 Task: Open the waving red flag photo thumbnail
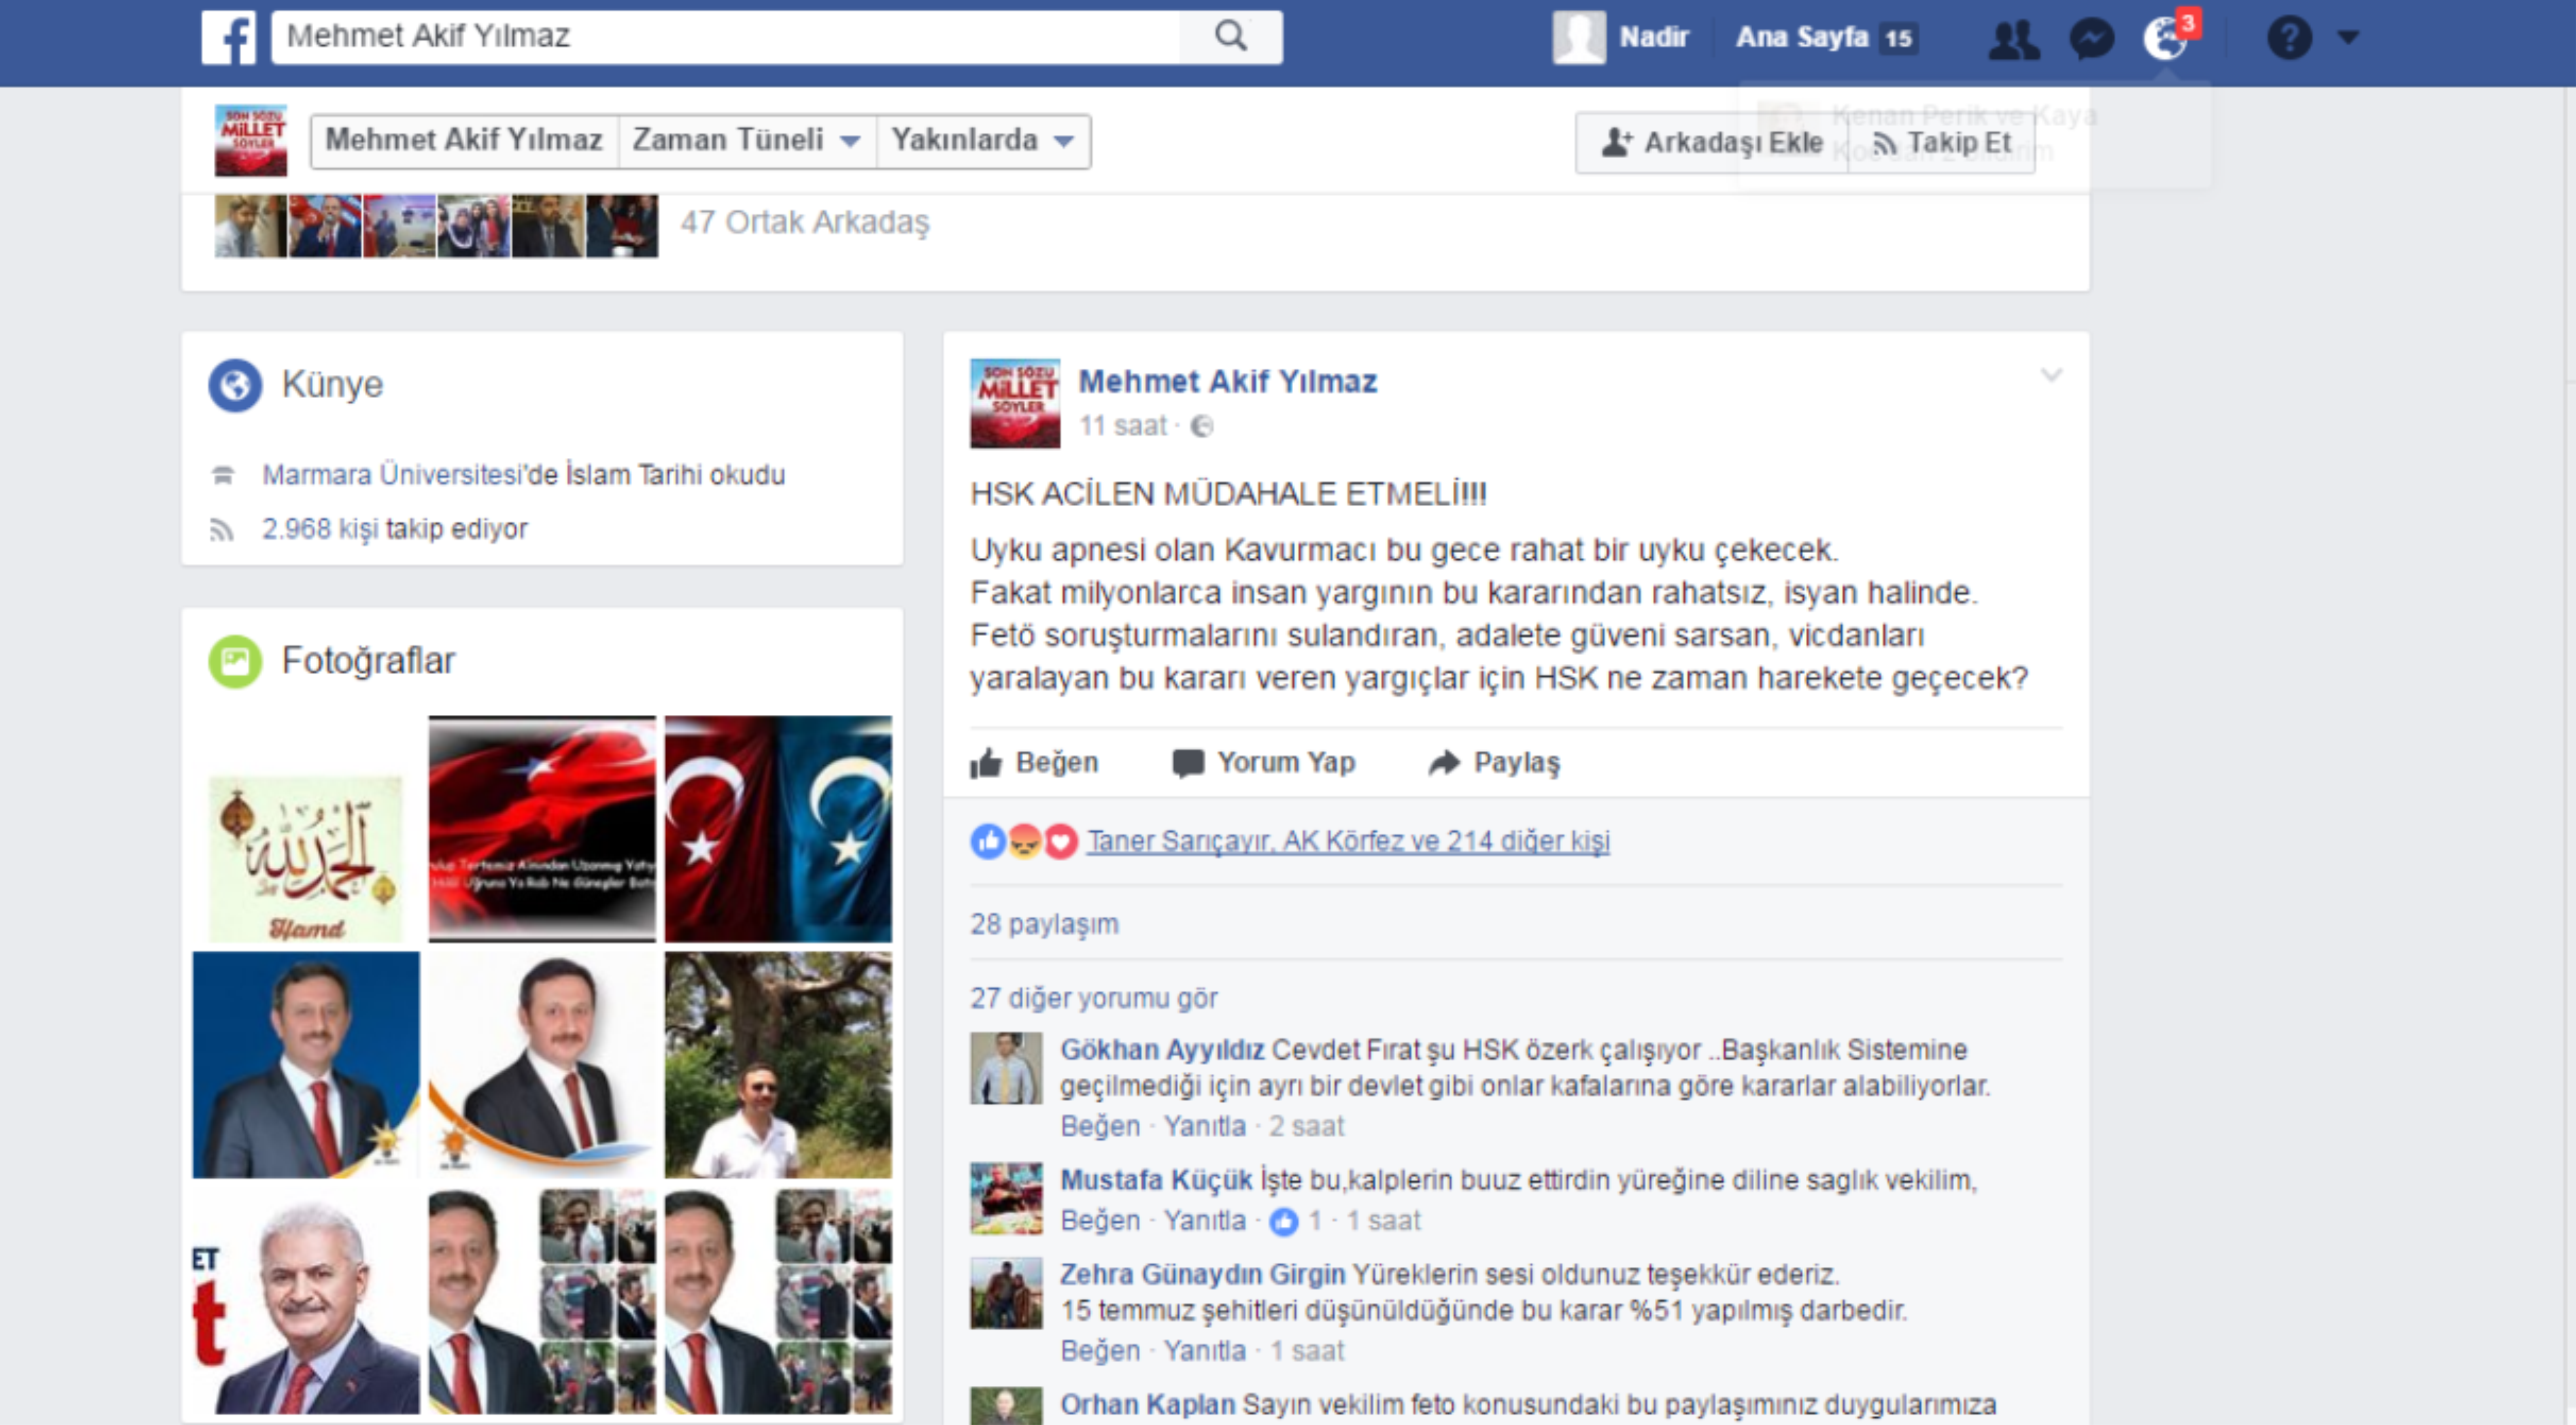point(542,828)
